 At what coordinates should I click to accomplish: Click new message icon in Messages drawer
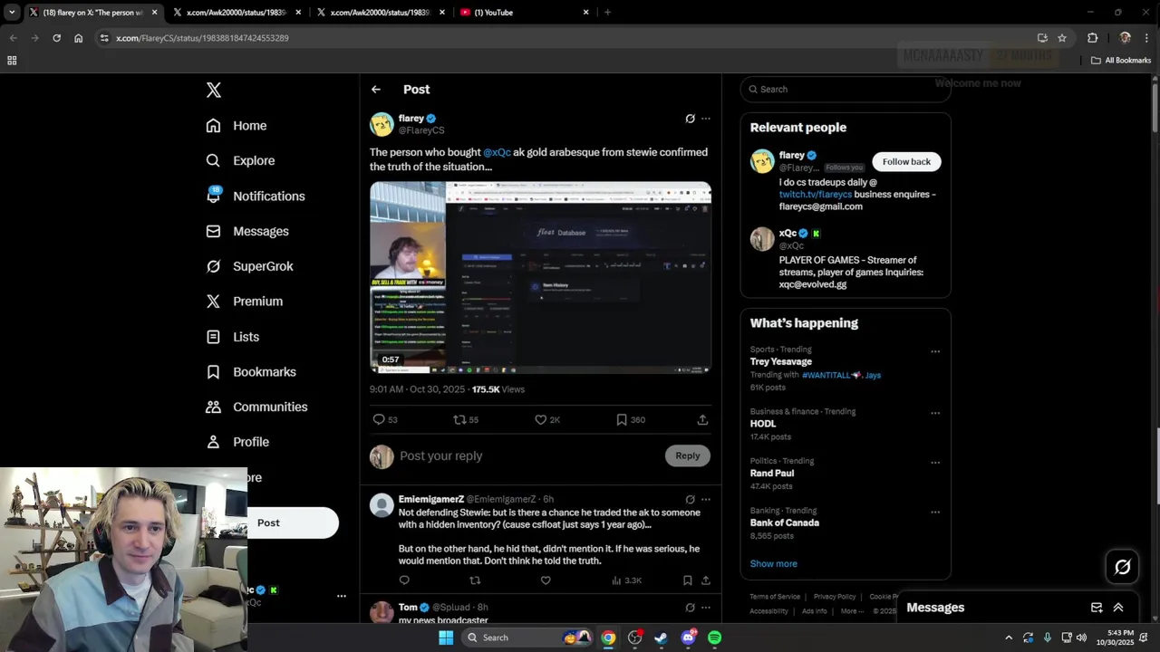pos(1097,608)
